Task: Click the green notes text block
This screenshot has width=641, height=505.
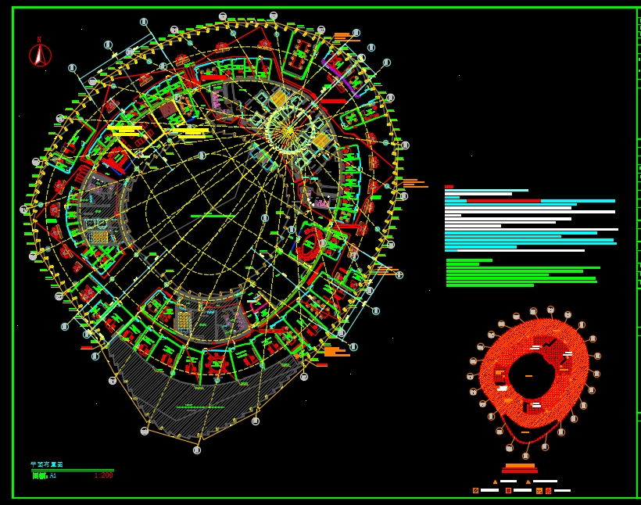Action: tap(521, 273)
